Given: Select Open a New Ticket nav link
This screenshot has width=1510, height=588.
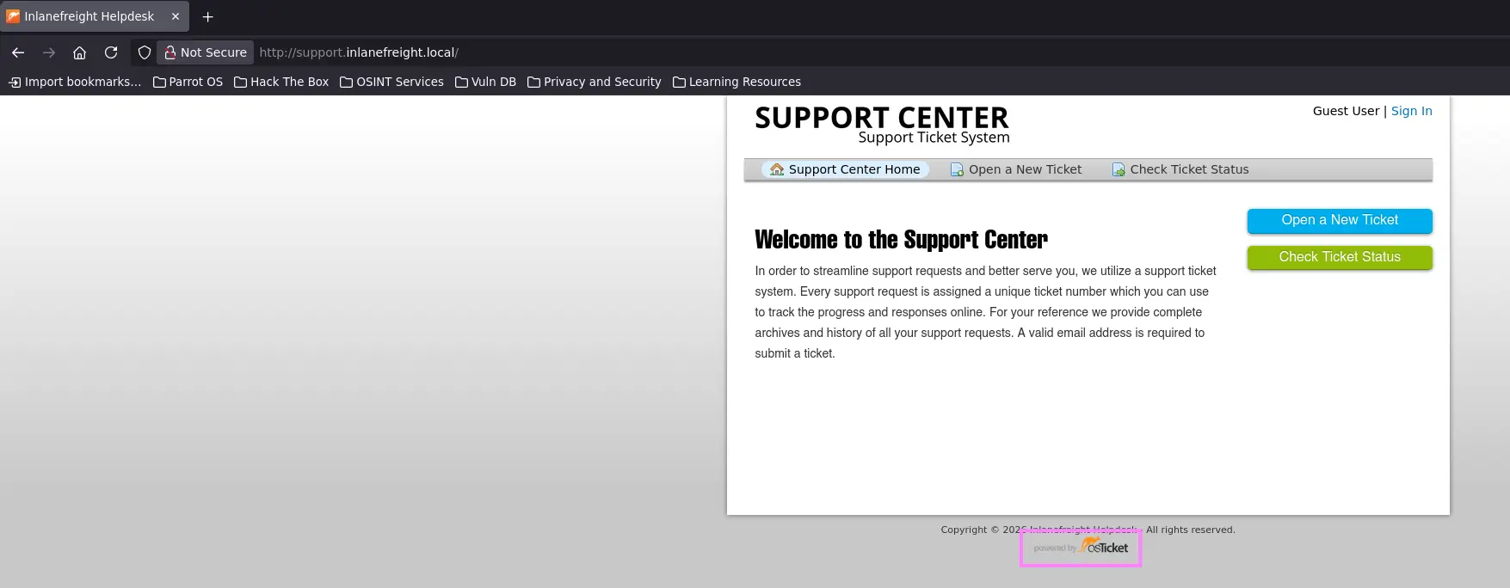Looking at the screenshot, I should pos(1016,169).
